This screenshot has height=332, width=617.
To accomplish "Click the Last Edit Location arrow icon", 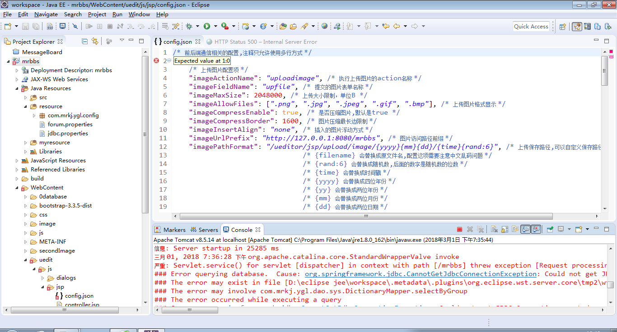I will coord(385,26).
